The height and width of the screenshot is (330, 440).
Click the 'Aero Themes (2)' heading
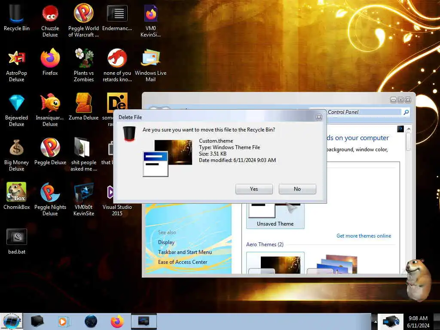(265, 244)
